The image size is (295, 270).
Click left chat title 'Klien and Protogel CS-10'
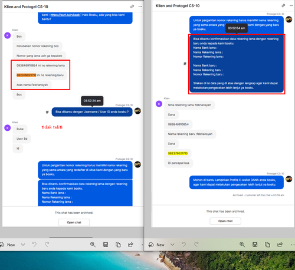[26, 6]
